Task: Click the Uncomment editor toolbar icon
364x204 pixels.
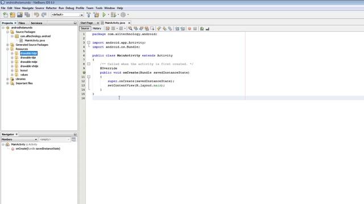Action: pyautogui.click(x=208, y=28)
